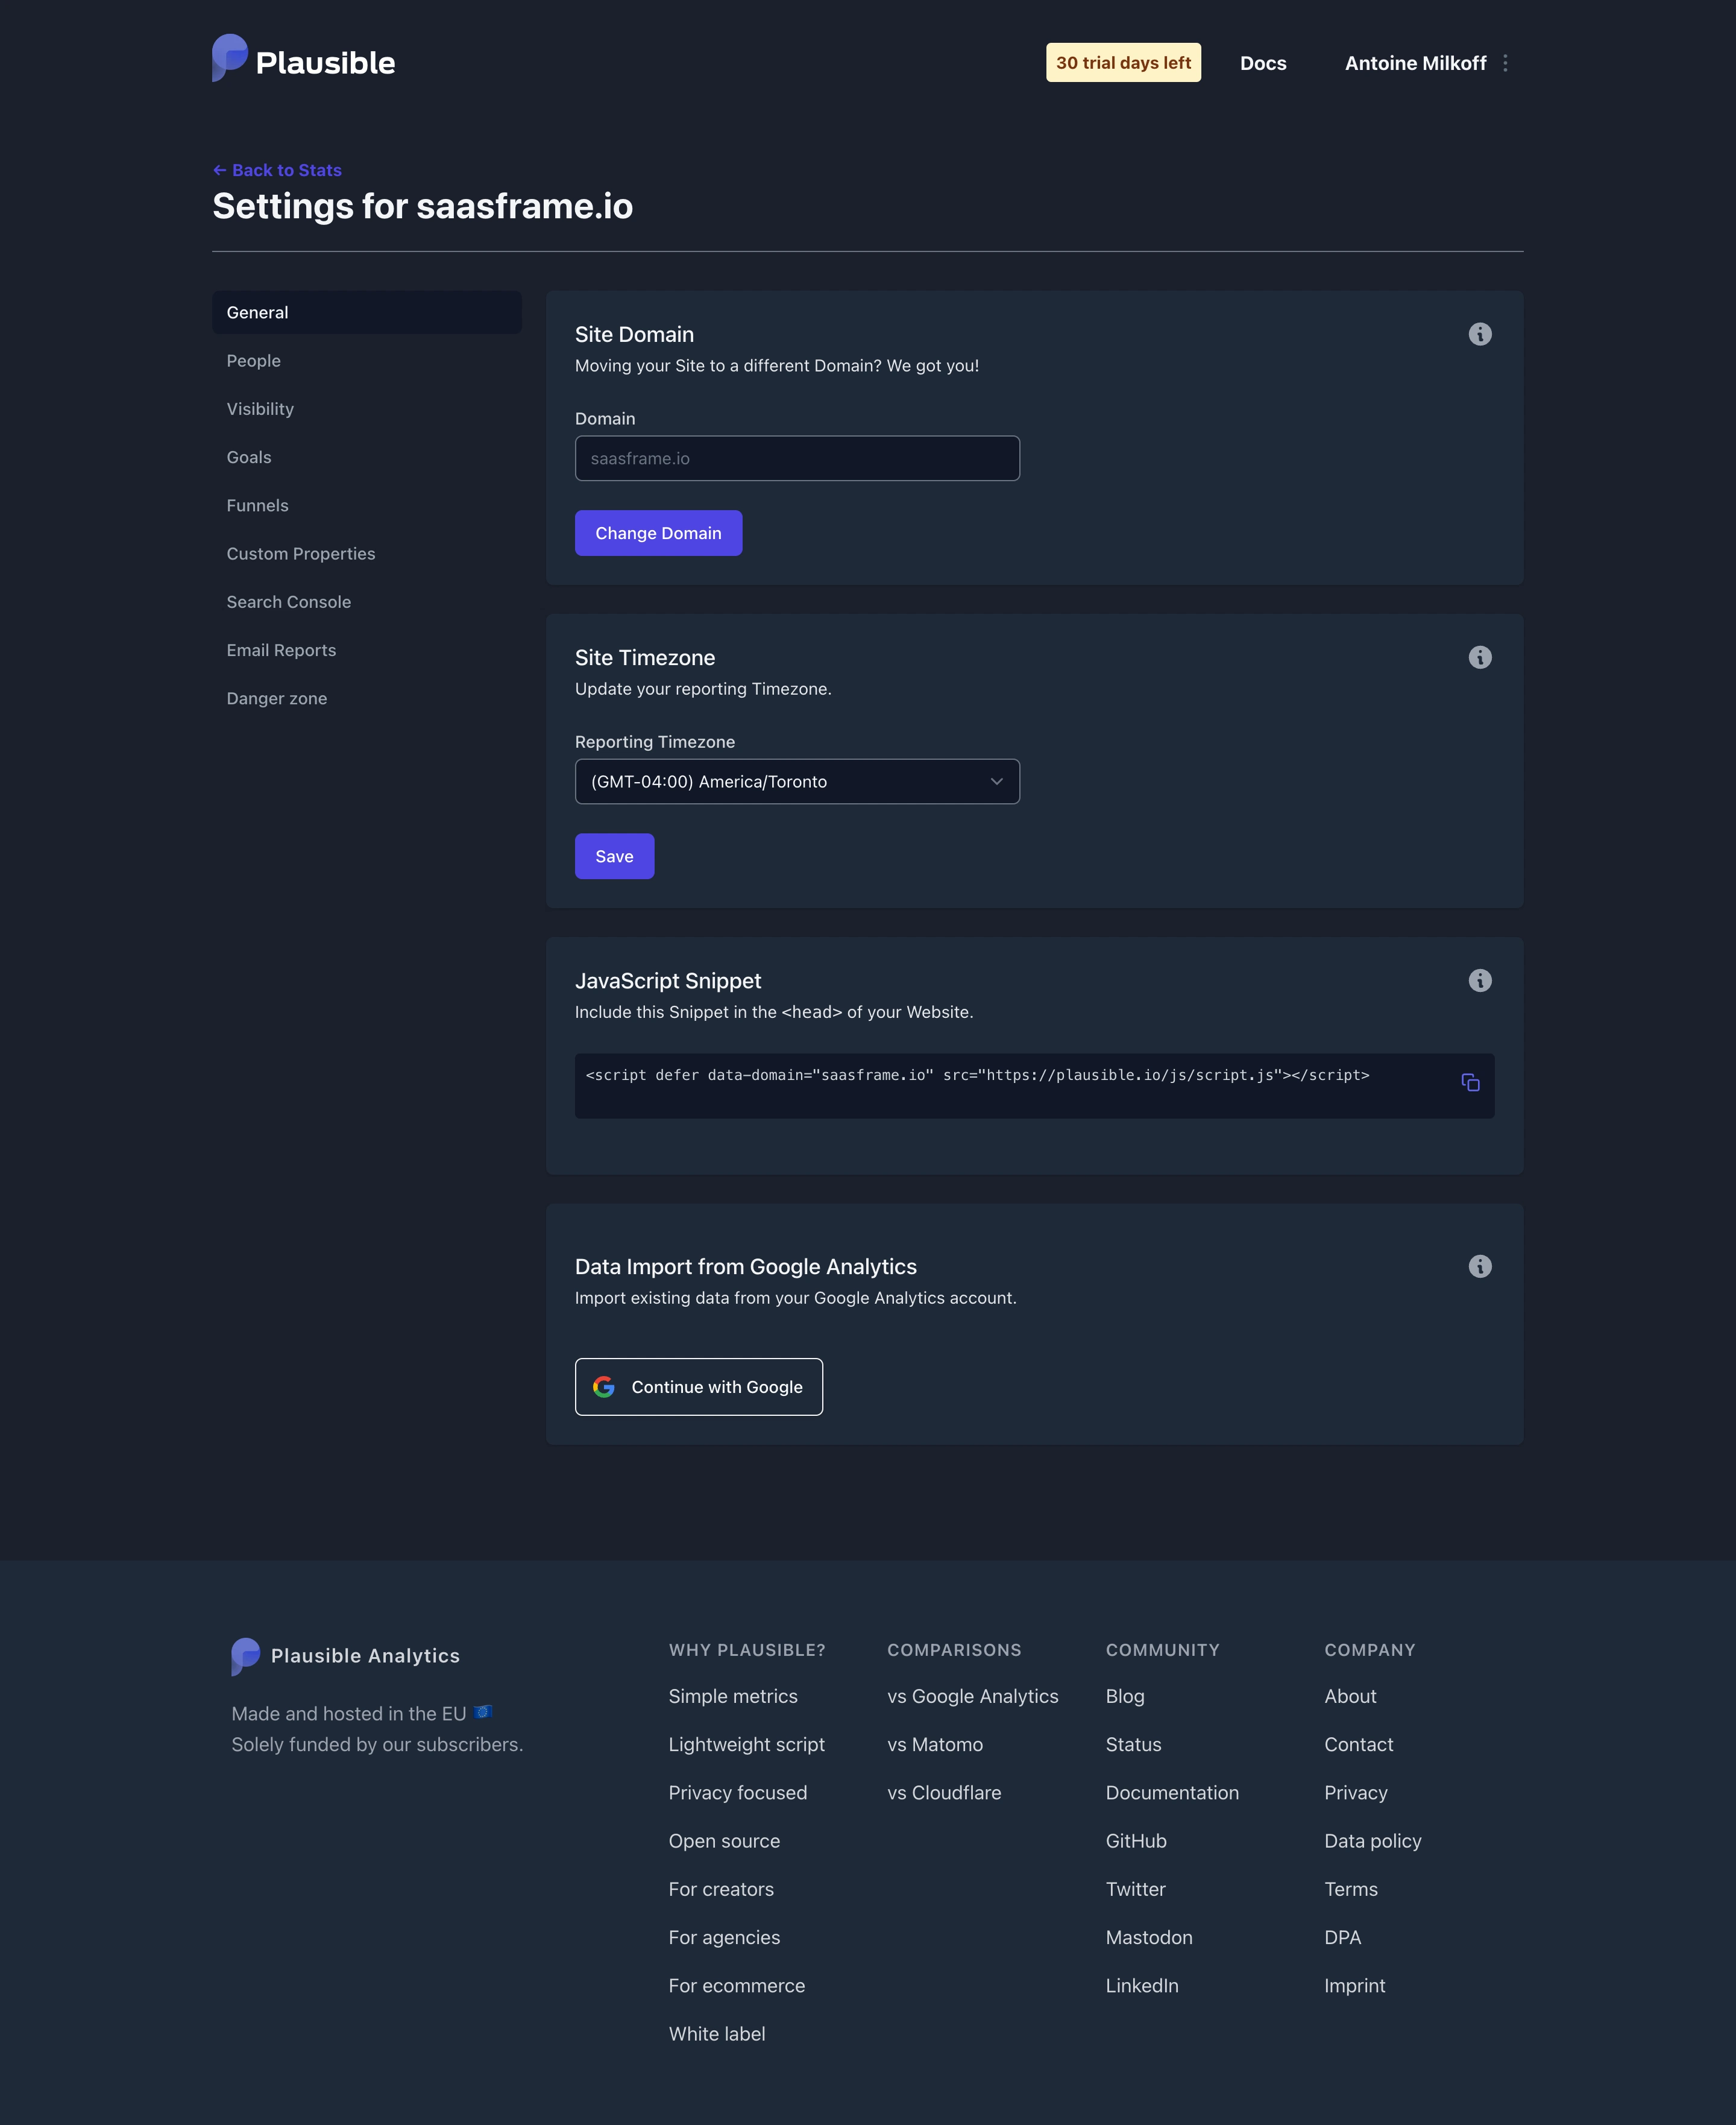Screen dimensions: 1736x2125
Task: Open the Mastodon footer link
Action: click(x=1149, y=1937)
